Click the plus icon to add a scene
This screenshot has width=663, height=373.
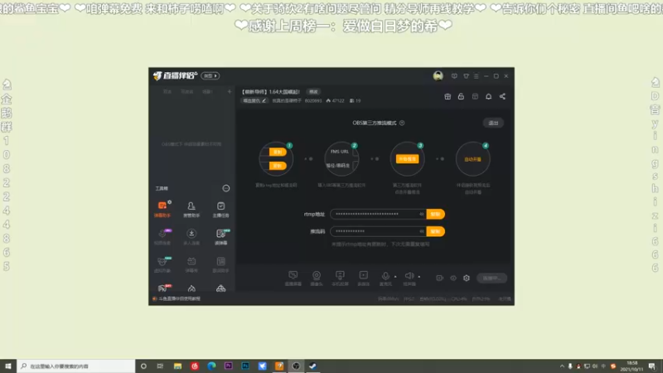click(x=230, y=91)
